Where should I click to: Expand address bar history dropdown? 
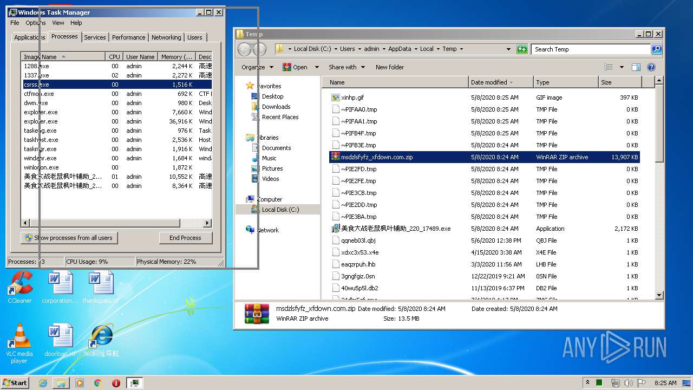tap(508, 49)
